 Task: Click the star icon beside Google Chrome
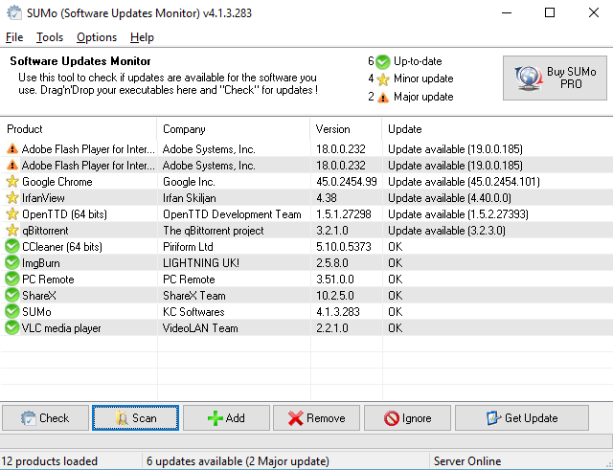tap(12, 181)
